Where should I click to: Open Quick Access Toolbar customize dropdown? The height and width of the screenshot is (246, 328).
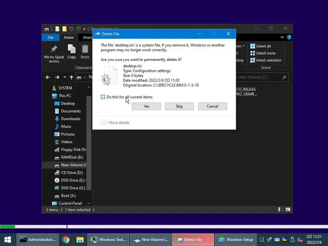tap(84, 29)
